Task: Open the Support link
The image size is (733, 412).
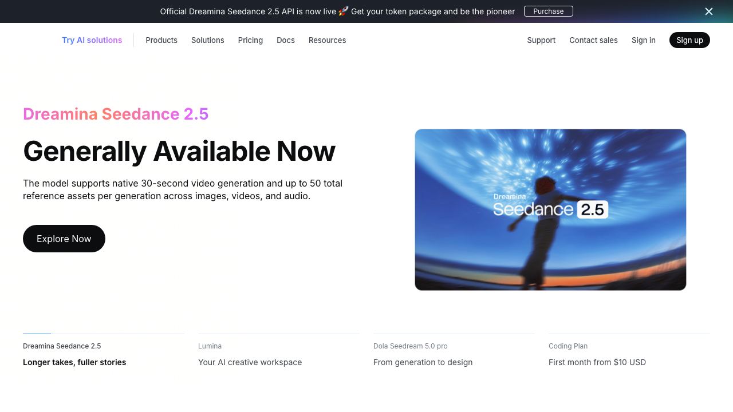Action: click(541, 40)
